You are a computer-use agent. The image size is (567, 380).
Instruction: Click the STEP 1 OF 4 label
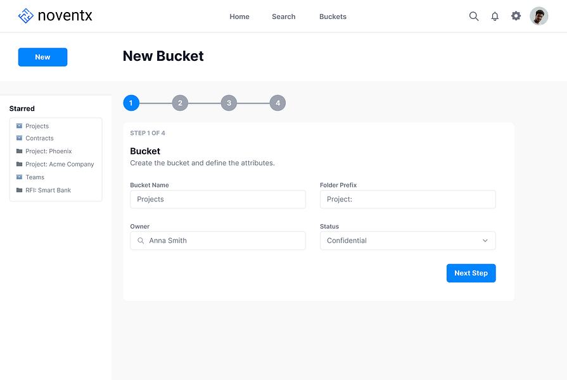click(x=148, y=133)
